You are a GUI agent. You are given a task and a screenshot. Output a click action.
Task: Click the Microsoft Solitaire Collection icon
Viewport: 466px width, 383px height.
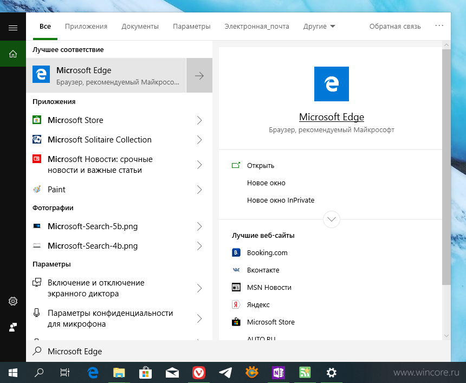(x=37, y=139)
